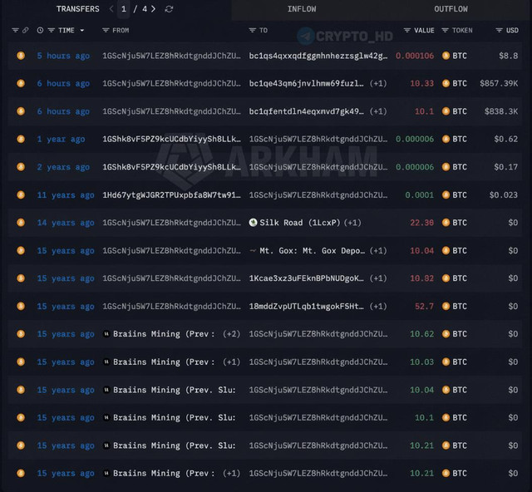Click the page number 1 field
Viewport: 532px width, 492px height.
(x=124, y=9)
